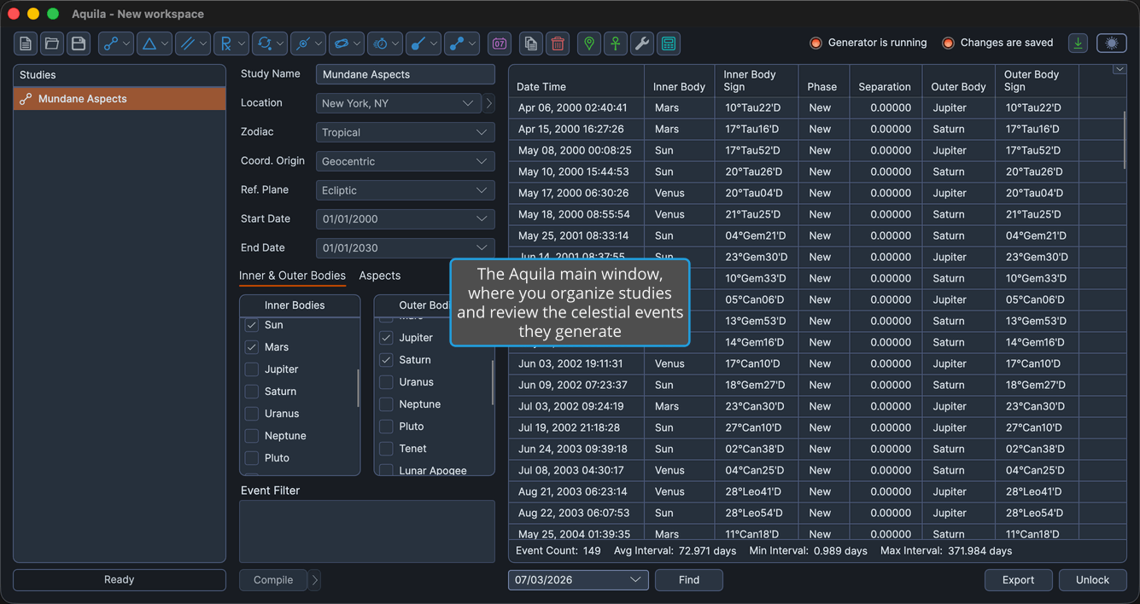The height and width of the screenshot is (604, 1140).
Task: Click the green download arrow icon
Action: pos(1079,44)
